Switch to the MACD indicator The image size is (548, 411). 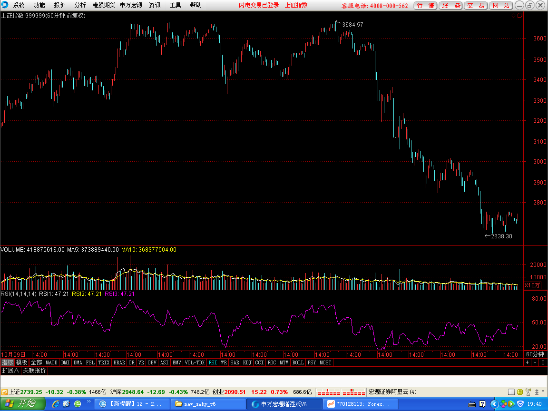tap(51, 362)
